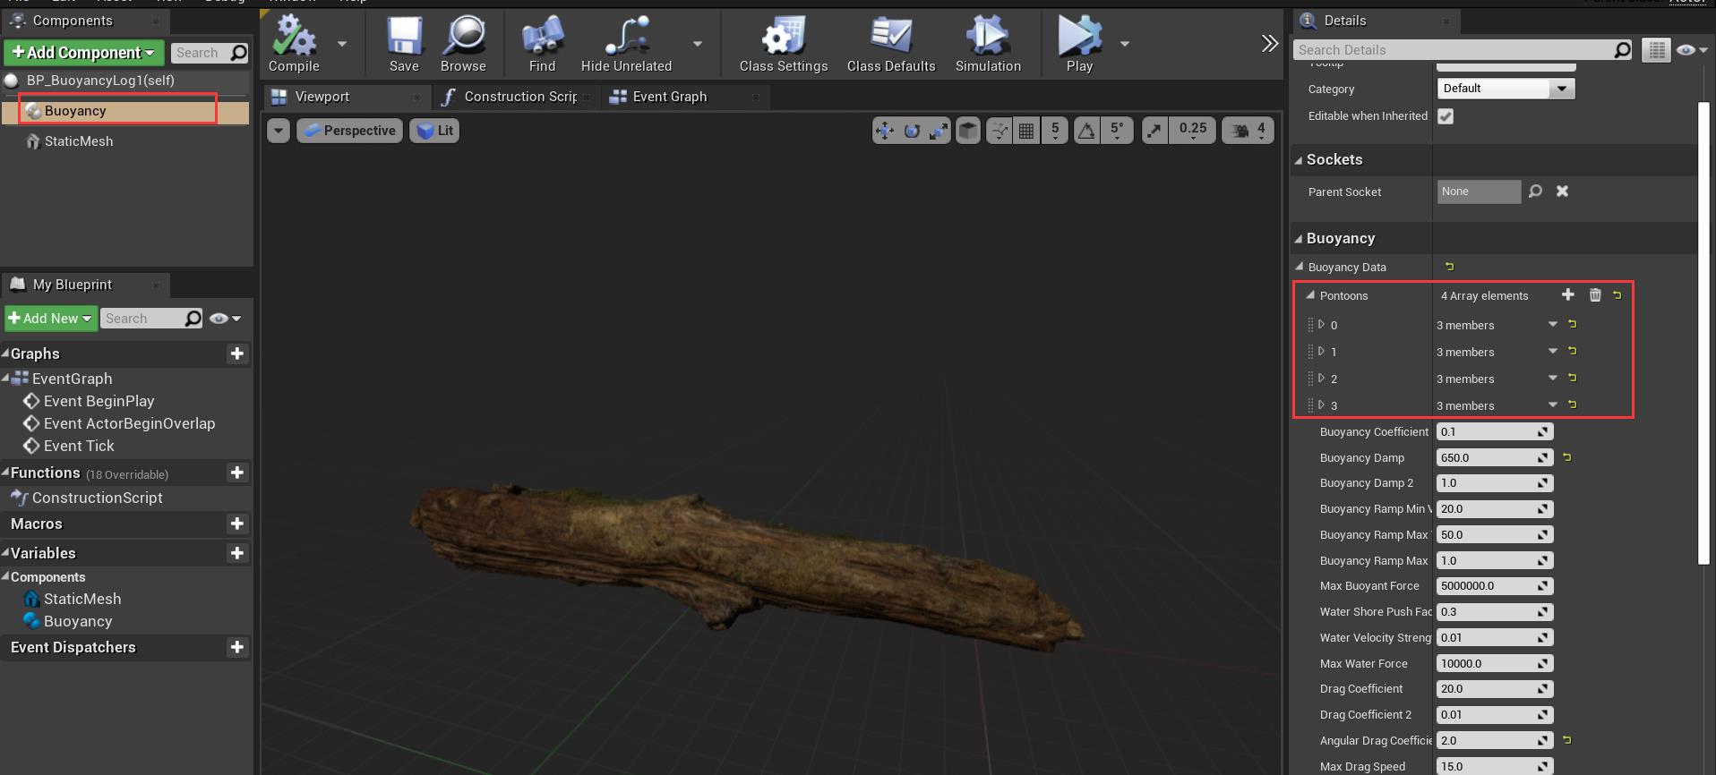Toggle grid snapping in viewport
Viewport: 1716px width, 775px height.
click(1026, 131)
